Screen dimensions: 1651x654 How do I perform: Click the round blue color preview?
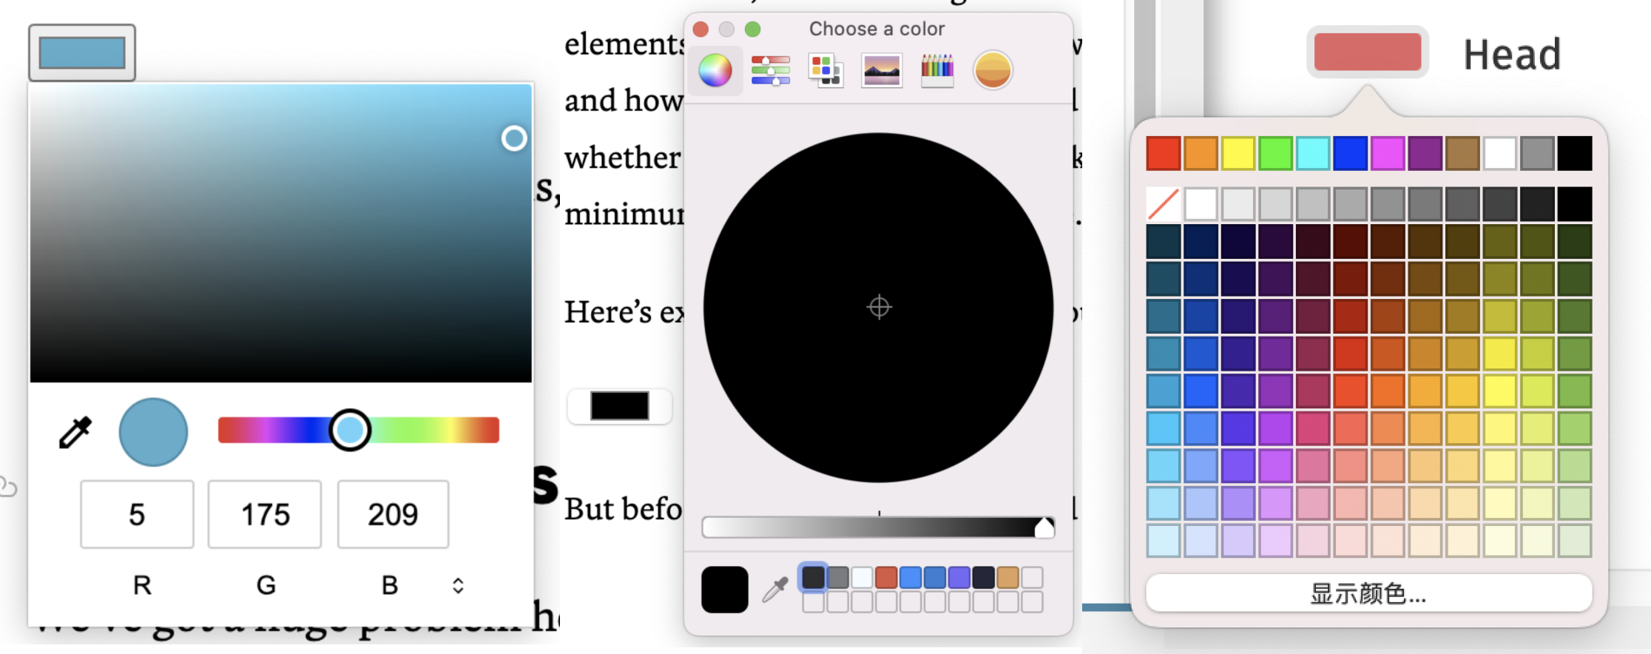[153, 432]
